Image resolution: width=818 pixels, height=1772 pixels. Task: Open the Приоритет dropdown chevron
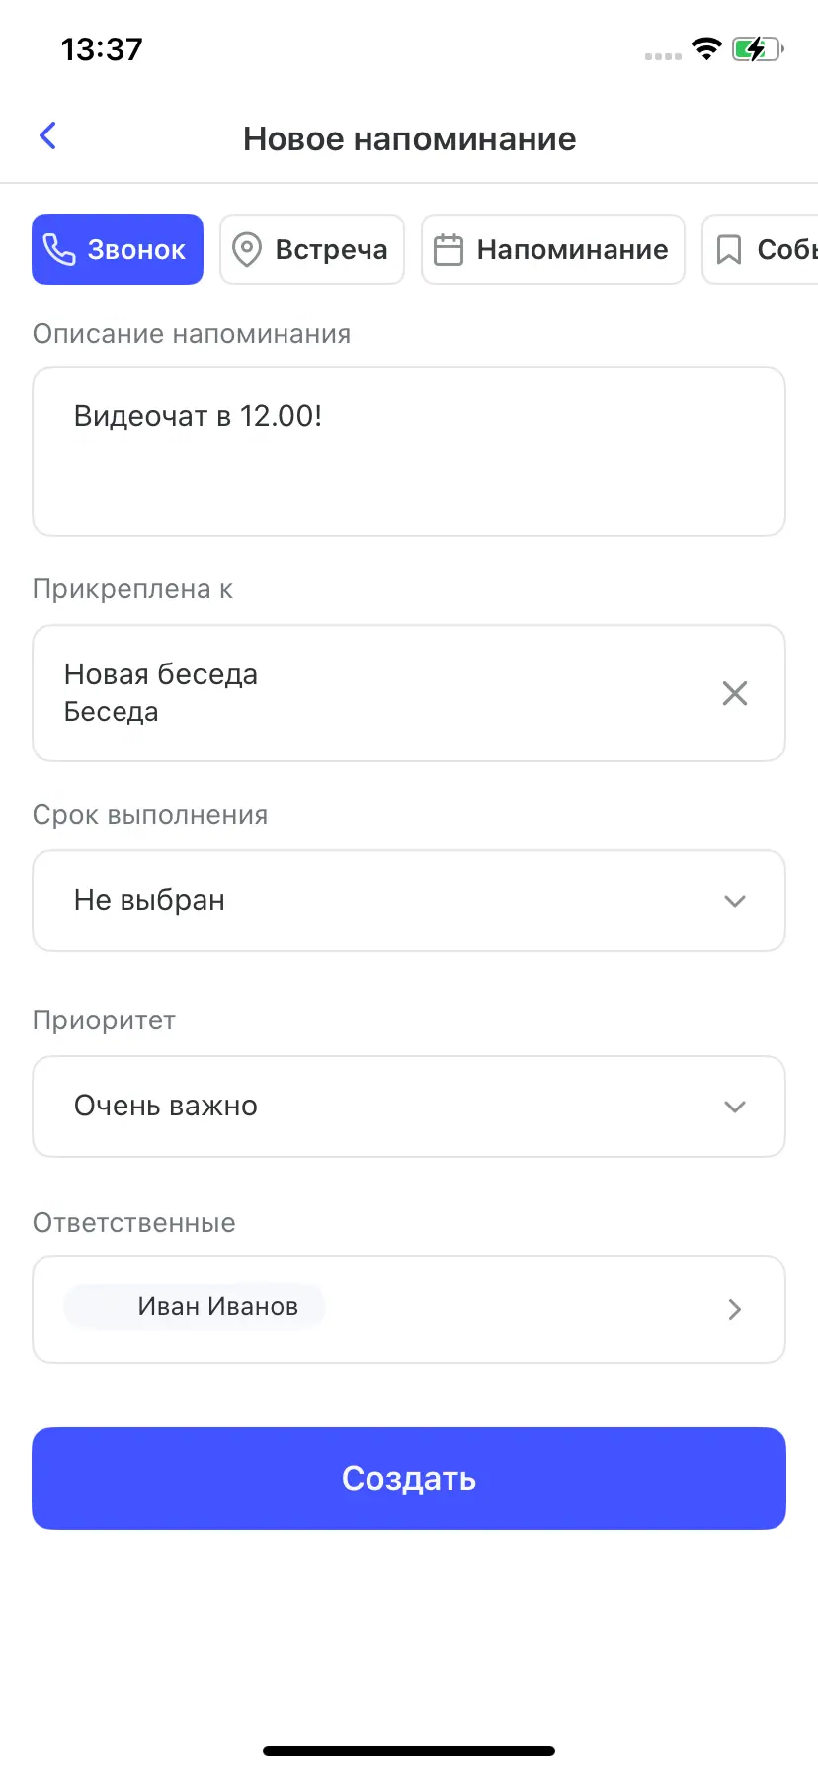(x=734, y=1107)
